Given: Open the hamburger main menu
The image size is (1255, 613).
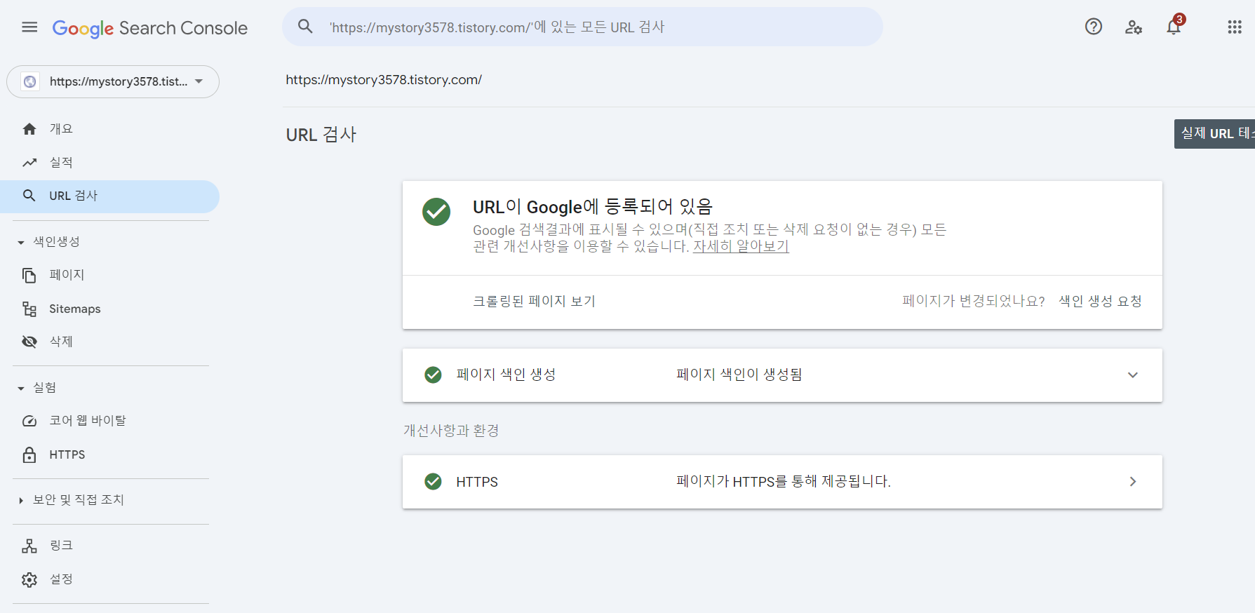Looking at the screenshot, I should pyautogui.click(x=29, y=27).
